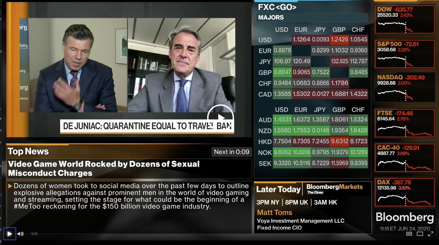Select the MAJORS label bar
The image size is (439, 245).
[313, 18]
